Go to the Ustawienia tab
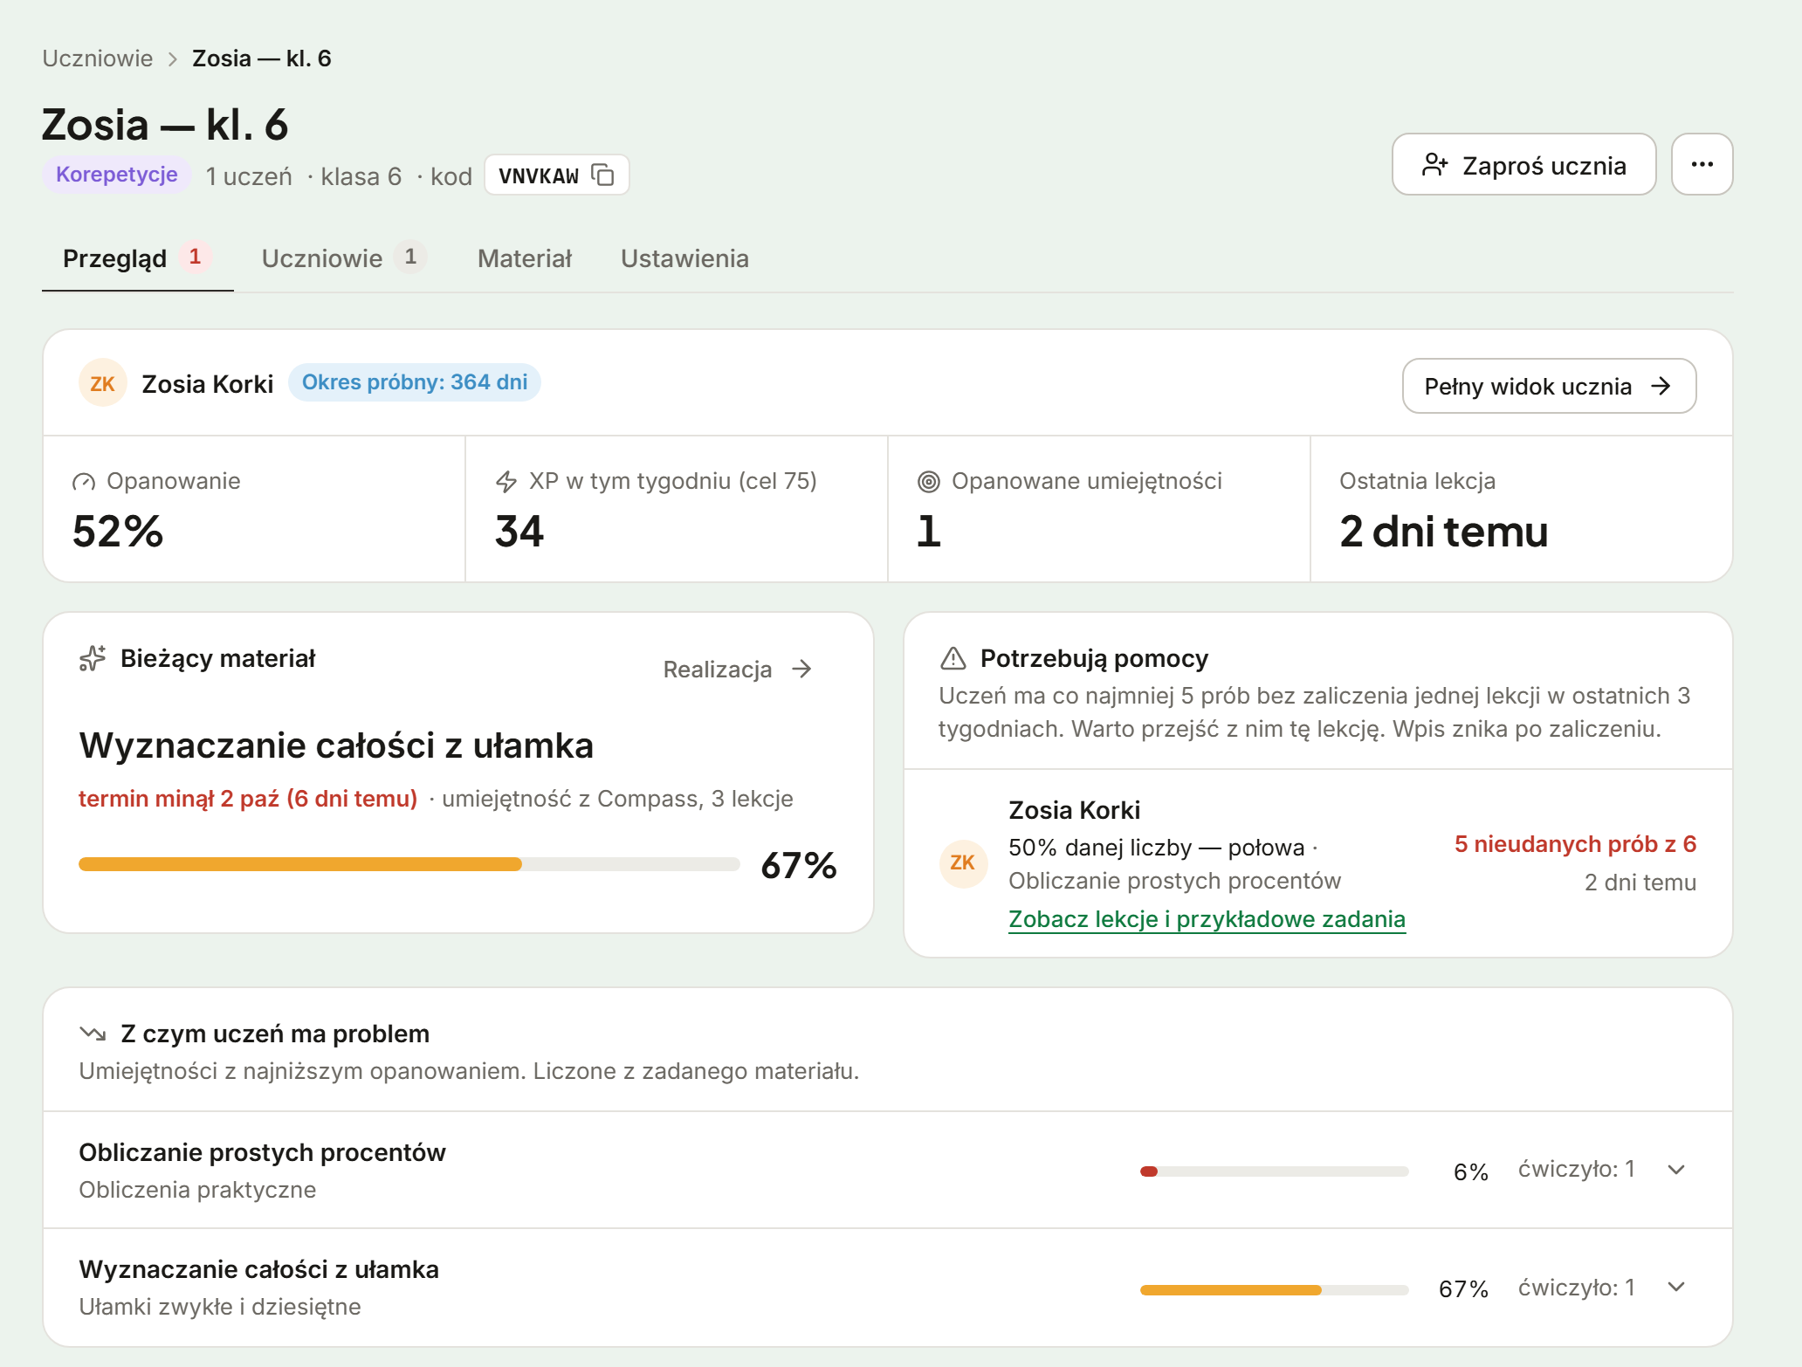 click(684, 258)
